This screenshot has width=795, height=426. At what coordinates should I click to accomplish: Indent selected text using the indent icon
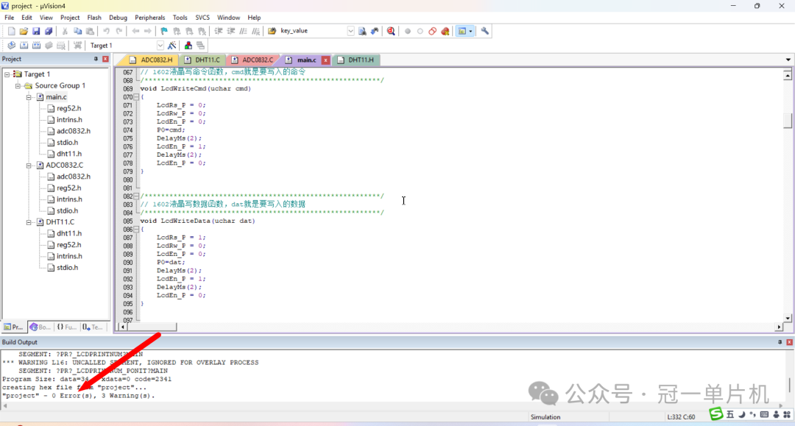point(219,31)
